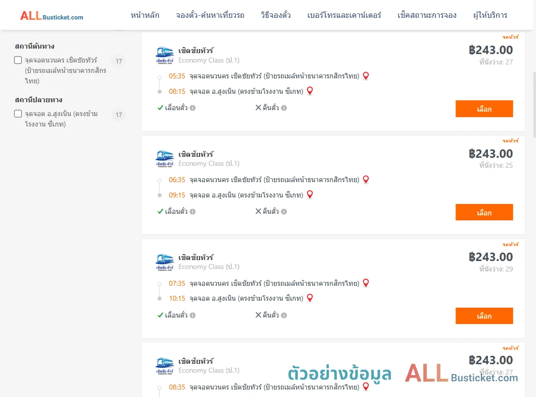Go to หน้าหลัก menu item

pyautogui.click(x=145, y=15)
